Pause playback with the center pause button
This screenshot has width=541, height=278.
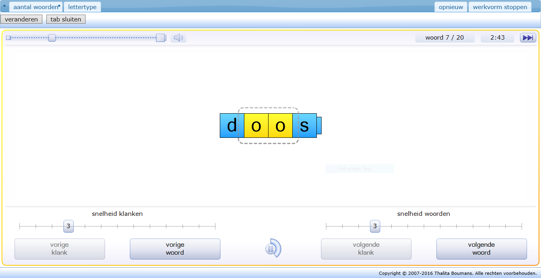(x=271, y=249)
